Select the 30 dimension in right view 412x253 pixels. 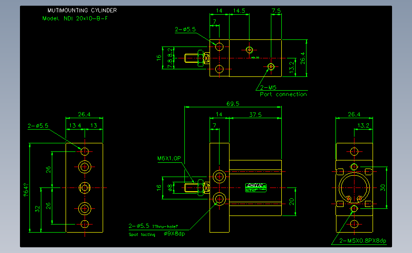pos(383,187)
